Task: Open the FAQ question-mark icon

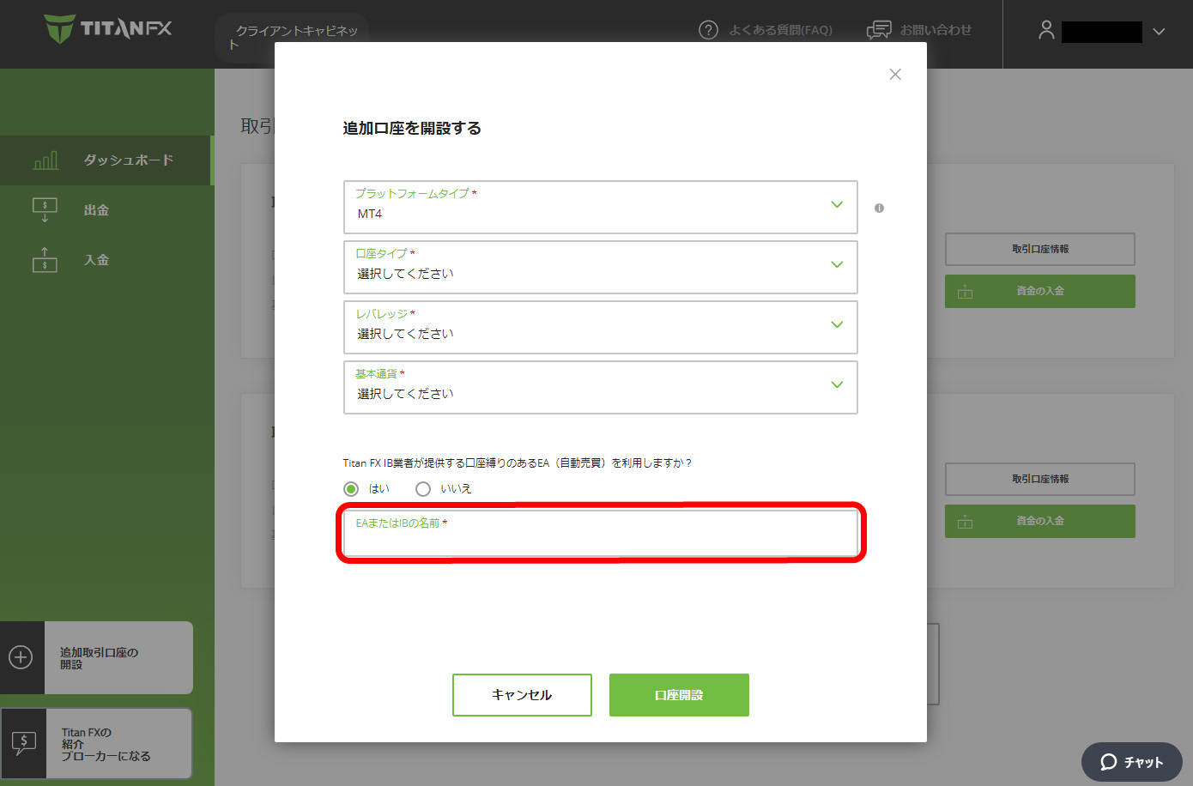Action: (x=708, y=30)
